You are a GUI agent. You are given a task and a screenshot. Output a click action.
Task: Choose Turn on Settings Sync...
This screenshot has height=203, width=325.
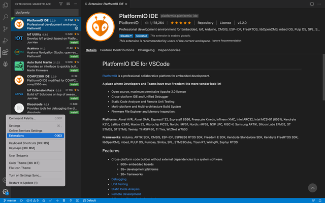36,176
